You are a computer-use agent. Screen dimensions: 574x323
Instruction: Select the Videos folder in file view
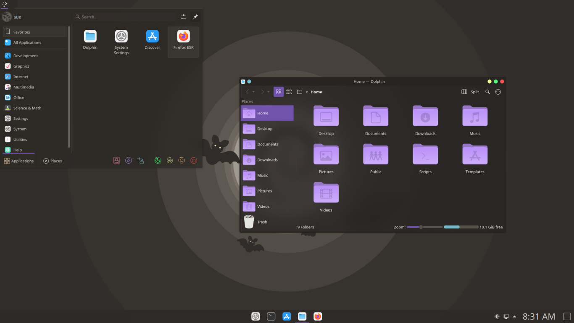pos(326,197)
